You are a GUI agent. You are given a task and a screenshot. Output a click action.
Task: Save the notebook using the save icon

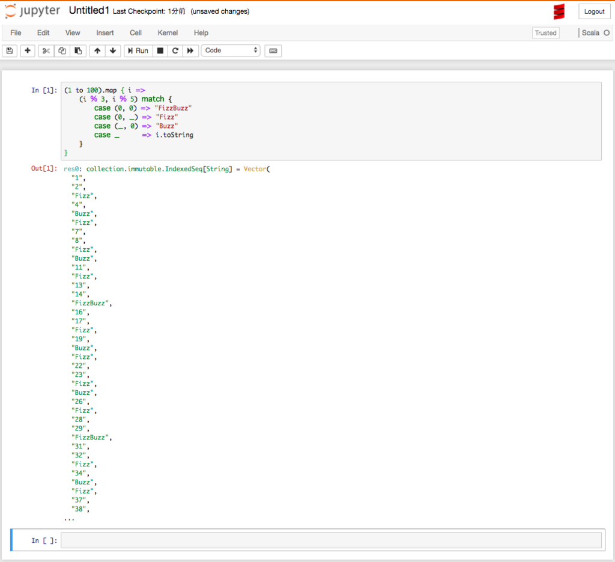point(9,50)
